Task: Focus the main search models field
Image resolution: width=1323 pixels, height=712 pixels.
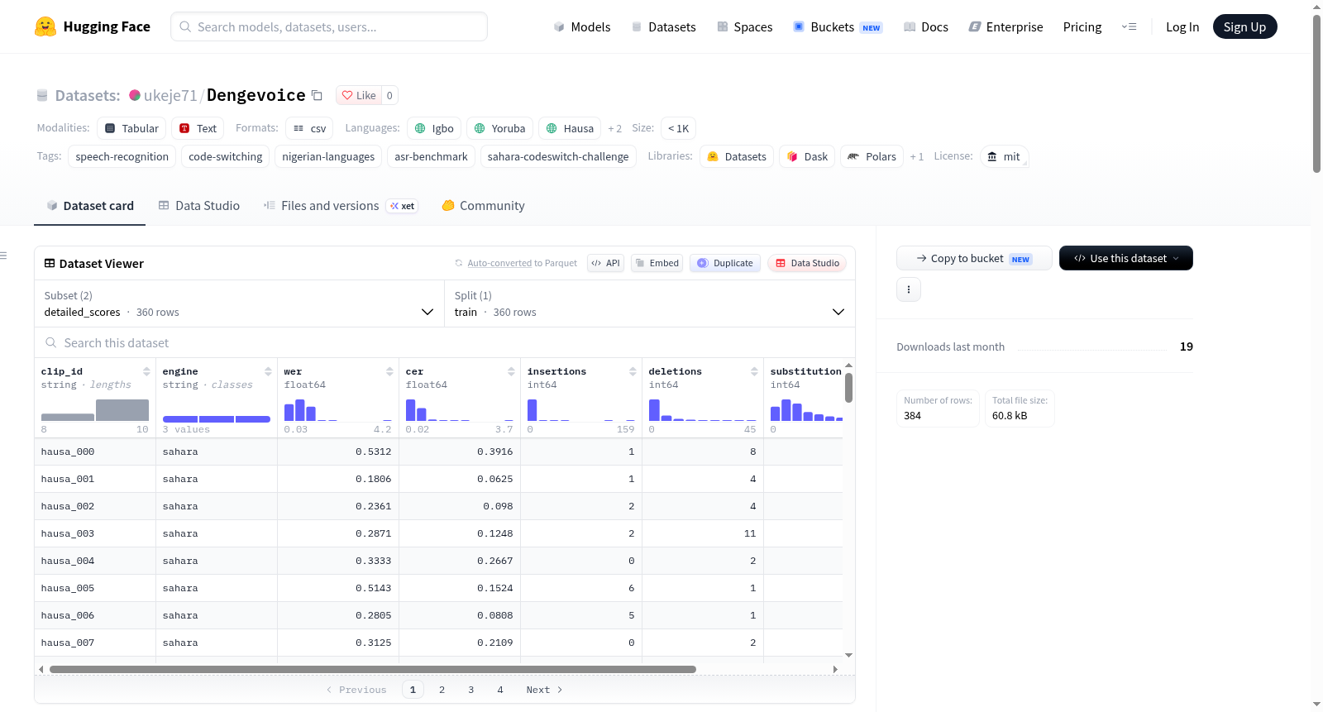Action: 329,26
